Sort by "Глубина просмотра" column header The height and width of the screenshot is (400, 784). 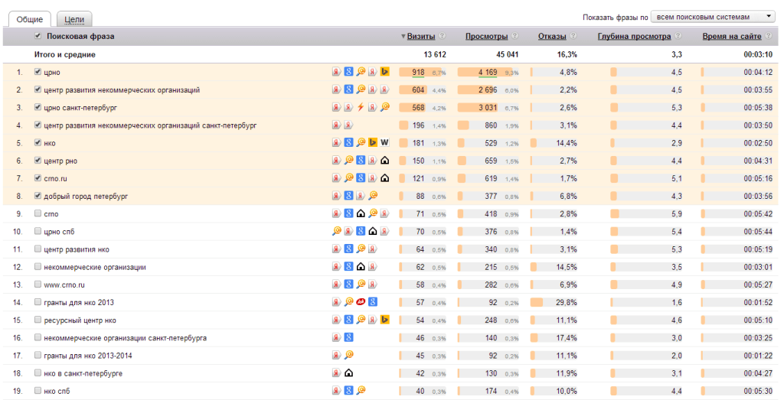tap(634, 36)
